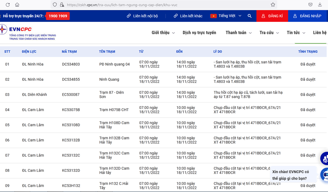The width and height of the screenshot is (328, 192).
Task: Open the Pocket save icon
Action: 310,5
